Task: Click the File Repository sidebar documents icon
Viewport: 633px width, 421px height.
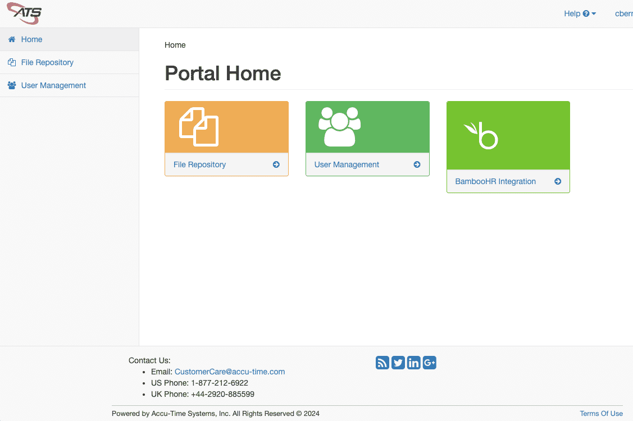Action: [12, 62]
